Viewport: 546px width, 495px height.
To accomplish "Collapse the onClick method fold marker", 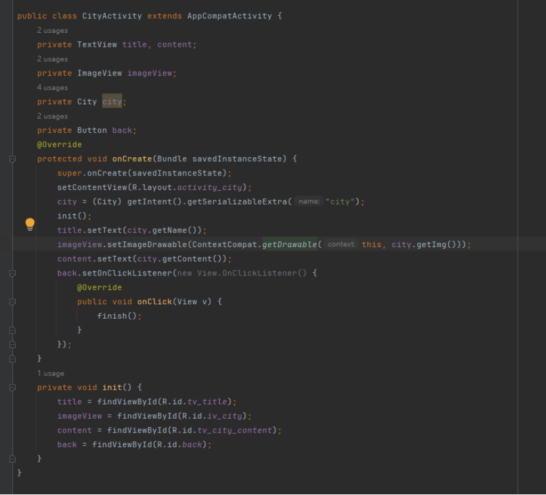I will click(x=12, y=302).
